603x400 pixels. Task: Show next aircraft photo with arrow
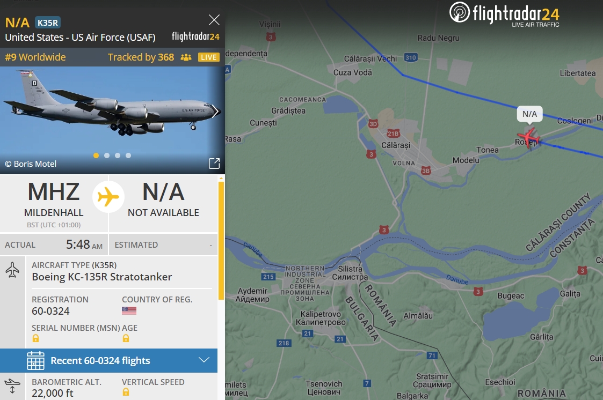215,112
